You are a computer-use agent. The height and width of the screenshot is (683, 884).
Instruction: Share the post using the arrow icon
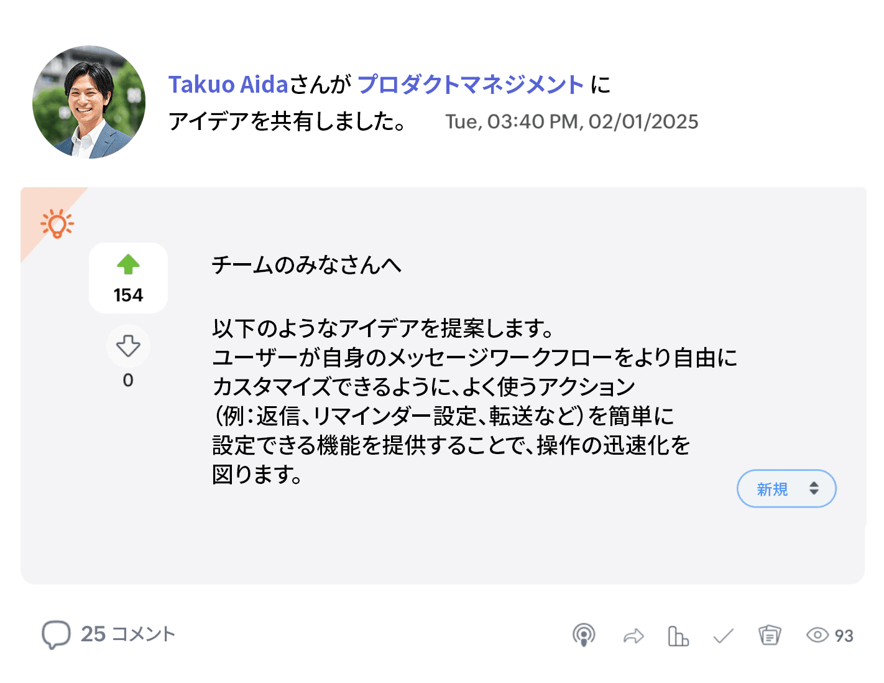tap(633, 636)
